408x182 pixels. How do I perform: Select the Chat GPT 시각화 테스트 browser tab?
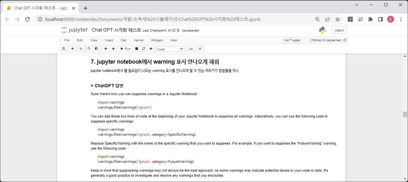[x=40, y=8]
